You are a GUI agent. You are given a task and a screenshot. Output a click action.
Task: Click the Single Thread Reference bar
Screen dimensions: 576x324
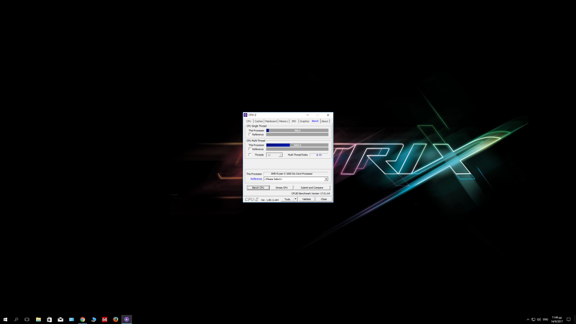click(x=298, y=134)
